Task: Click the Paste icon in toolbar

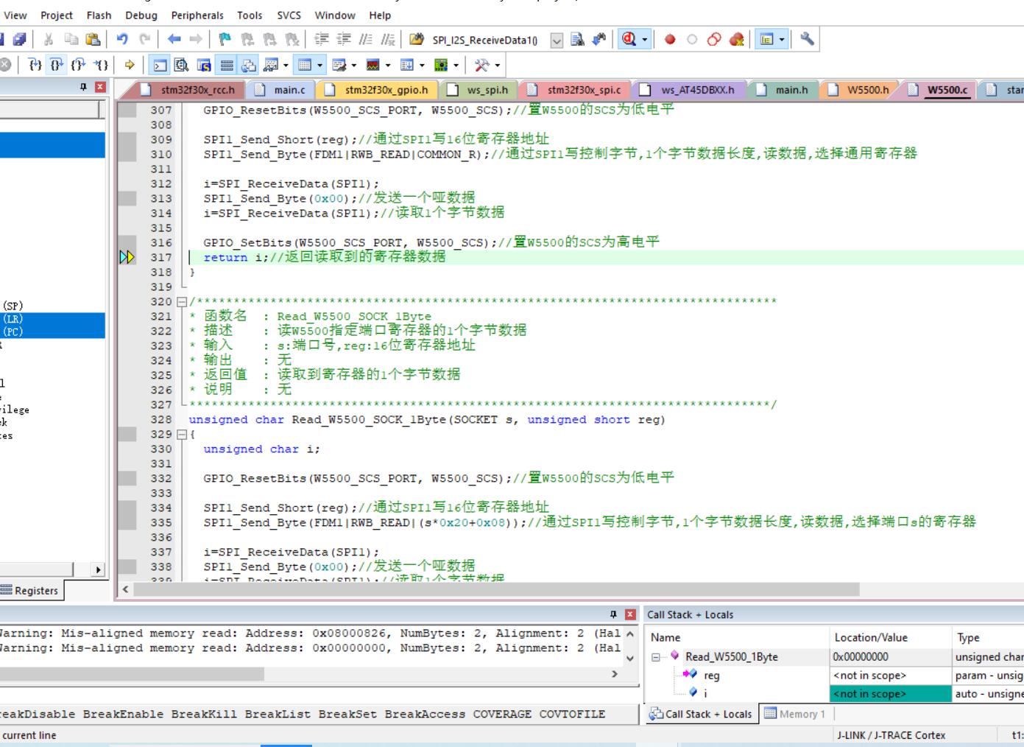Action: 93,40
